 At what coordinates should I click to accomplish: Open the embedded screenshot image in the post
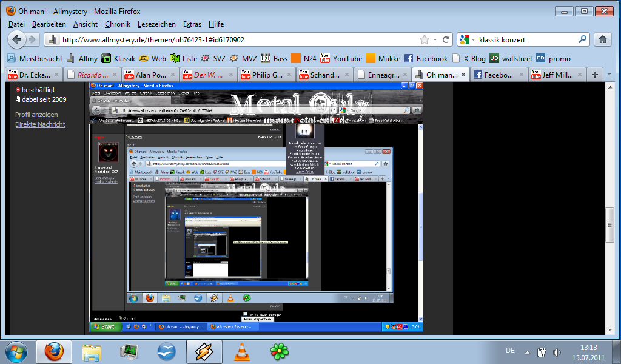[x=256, y=207]
